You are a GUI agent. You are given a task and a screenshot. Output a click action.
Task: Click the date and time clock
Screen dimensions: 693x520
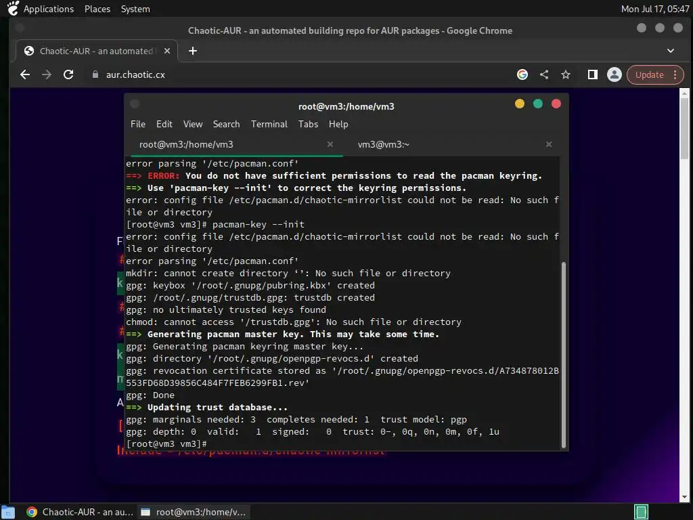tap(654, 9)
